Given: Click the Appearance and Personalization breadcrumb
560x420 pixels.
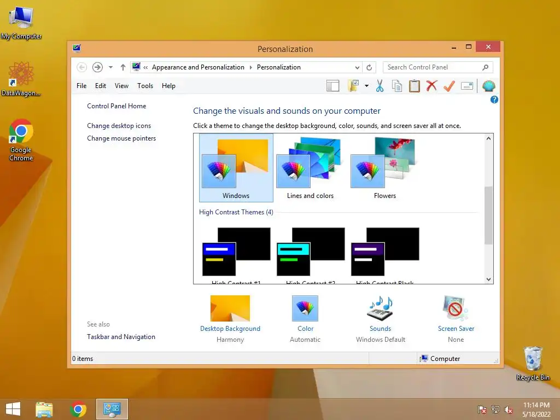Looking at the screenshot, I should click(x=198, y=67).
